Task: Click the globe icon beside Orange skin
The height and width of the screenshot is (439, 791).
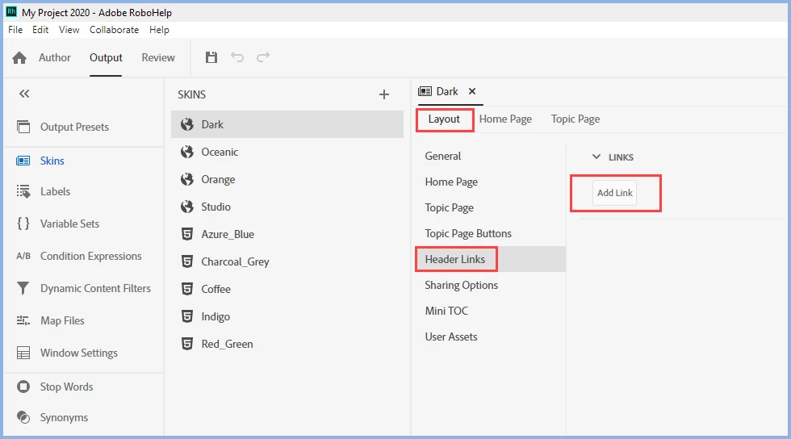Action: pos(187,179)
